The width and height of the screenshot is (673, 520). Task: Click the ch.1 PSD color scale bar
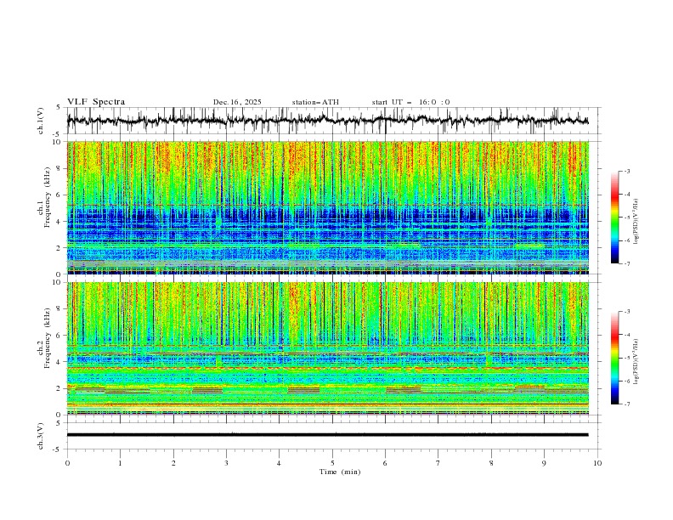(614, 218)
